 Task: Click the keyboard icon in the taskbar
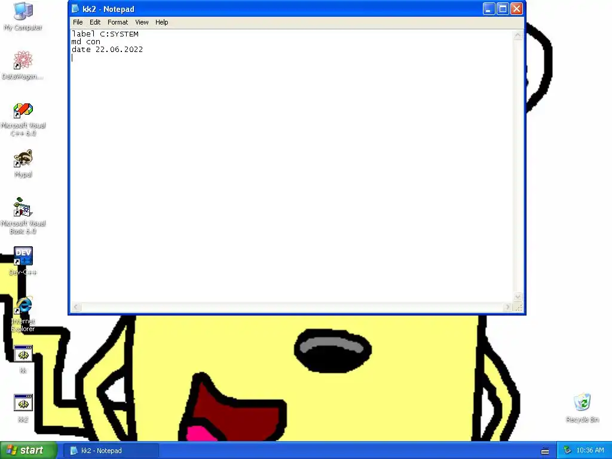coord(545,451)
